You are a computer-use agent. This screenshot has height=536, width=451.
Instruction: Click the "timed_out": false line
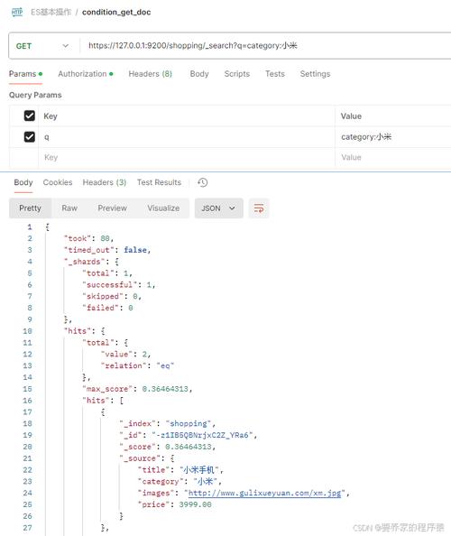(107, 250)
